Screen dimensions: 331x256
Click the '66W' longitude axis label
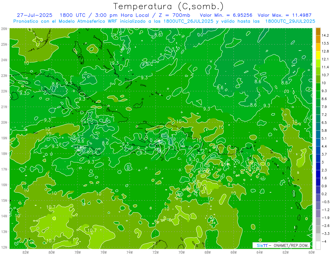[x=234, y=252]
